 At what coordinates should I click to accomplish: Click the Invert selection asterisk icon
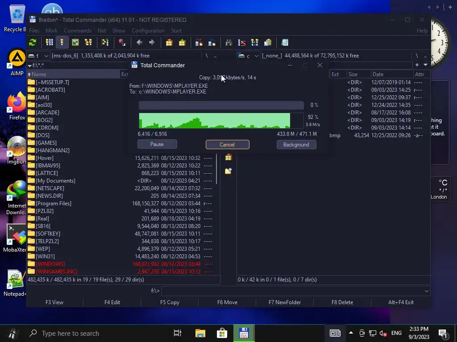coord(122,42)
